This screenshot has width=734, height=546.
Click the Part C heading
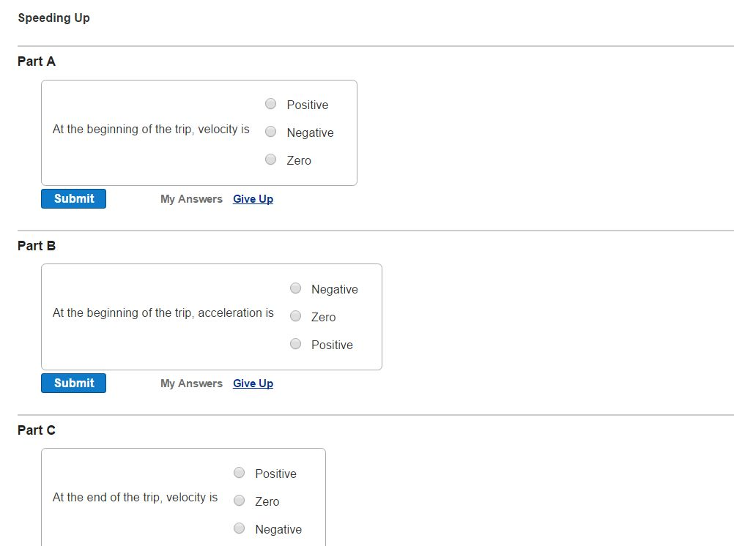tap(37, 430)
